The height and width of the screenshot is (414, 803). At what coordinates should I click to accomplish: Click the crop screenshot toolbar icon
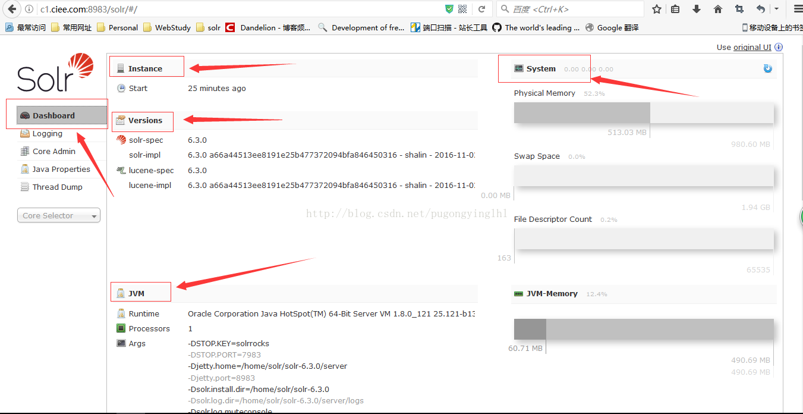click(x=739, y=9)
